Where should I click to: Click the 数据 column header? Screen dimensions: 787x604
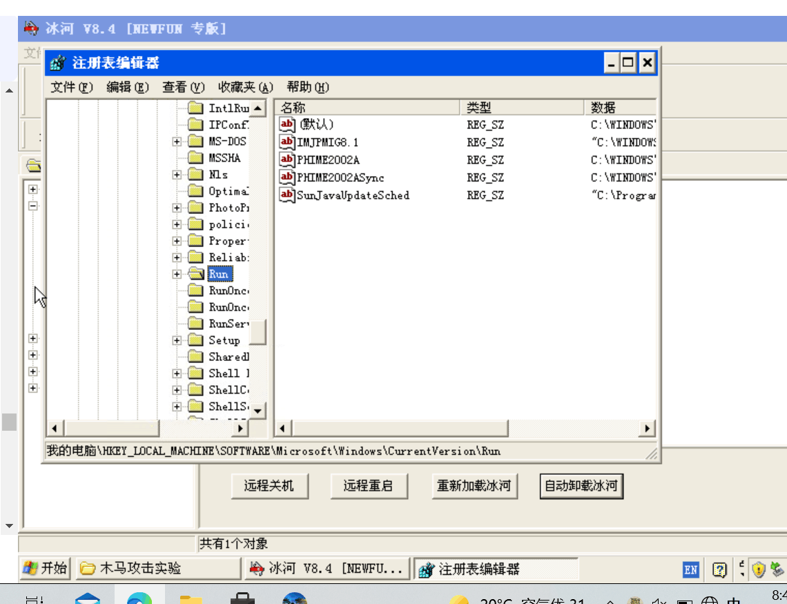621,108
